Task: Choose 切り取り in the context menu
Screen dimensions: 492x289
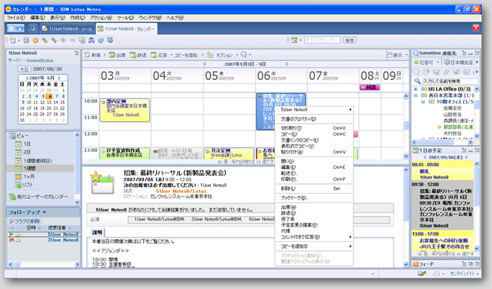Action: pos(314,128)
